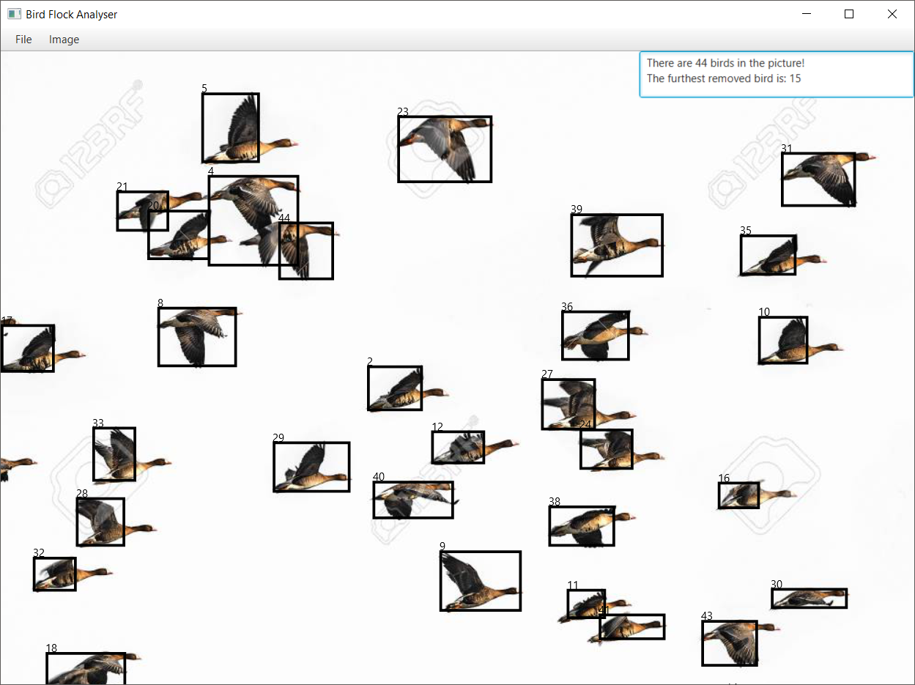
Task: Open the File menu
Action: [x=23, y=39]
